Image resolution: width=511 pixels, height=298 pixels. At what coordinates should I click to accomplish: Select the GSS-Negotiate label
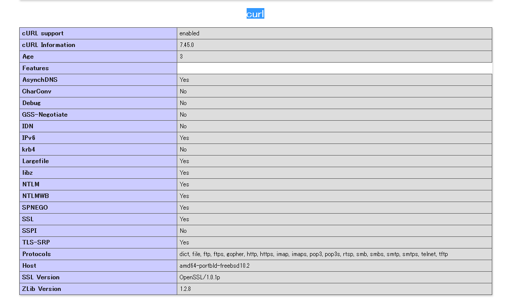pyautogui.click(x=45, y=115)
